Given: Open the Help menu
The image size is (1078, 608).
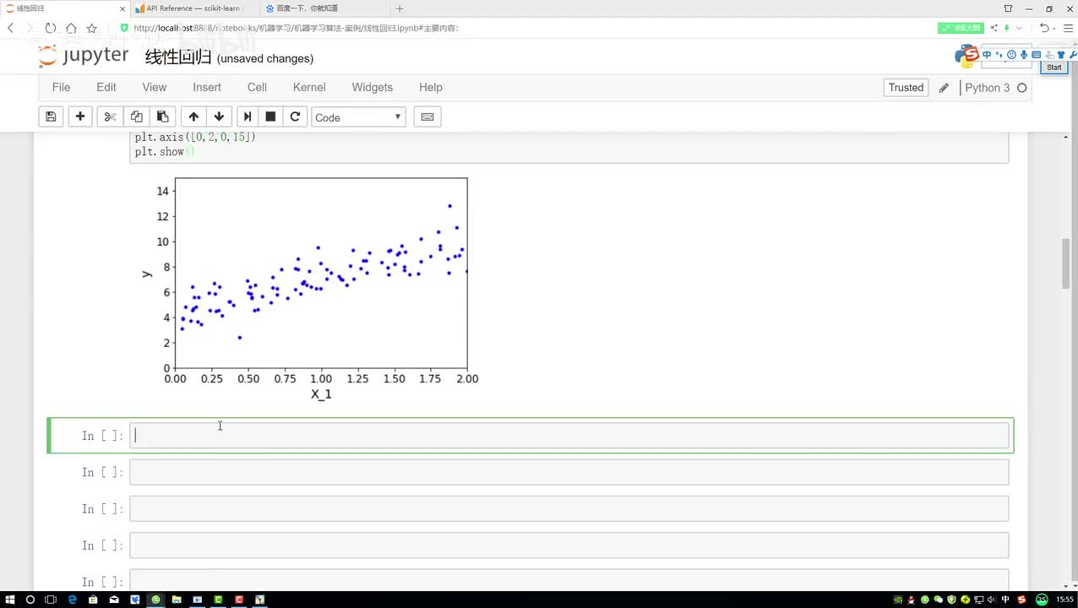Looking at the screenshot, I should tap(431, 87).
